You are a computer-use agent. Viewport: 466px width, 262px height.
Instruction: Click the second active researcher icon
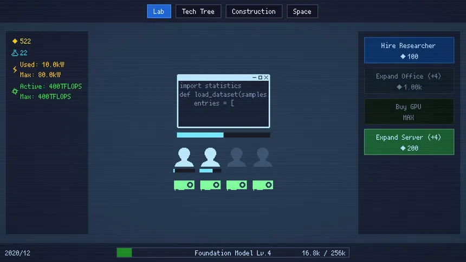[x=210, y=158]
